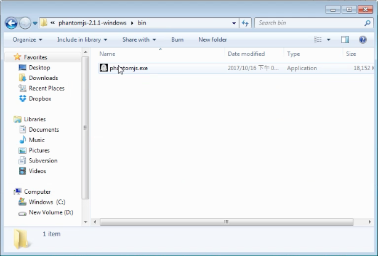Open New Volume (D:) drive
The height and width of the screenshot is (256, 378).
(51, 212)
